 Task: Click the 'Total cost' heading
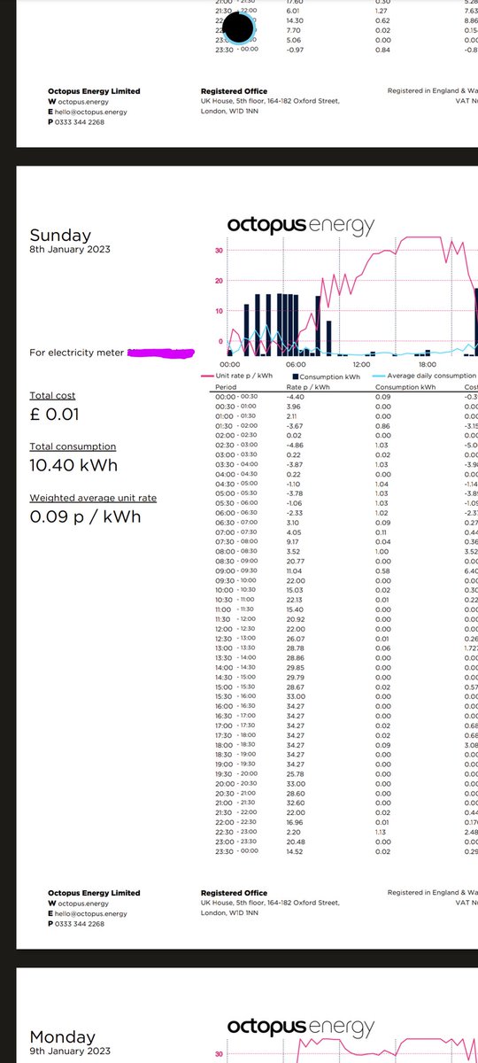[x=52, y=395]
